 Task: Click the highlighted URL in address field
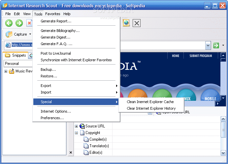point(22,45)
